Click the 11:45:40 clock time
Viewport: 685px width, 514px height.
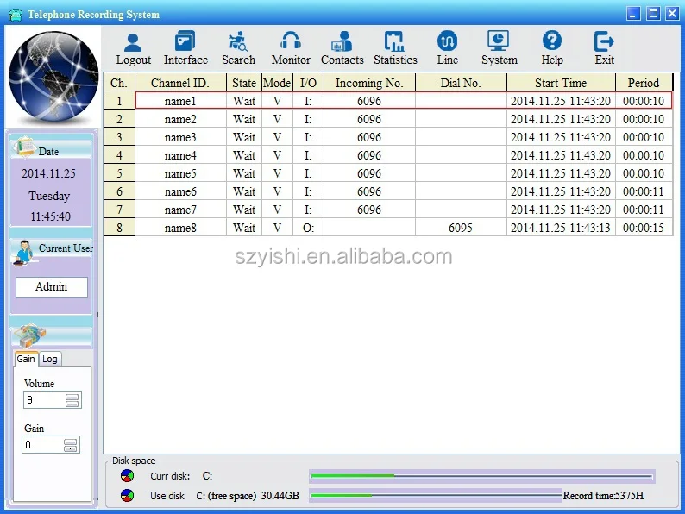coord(50,216)
